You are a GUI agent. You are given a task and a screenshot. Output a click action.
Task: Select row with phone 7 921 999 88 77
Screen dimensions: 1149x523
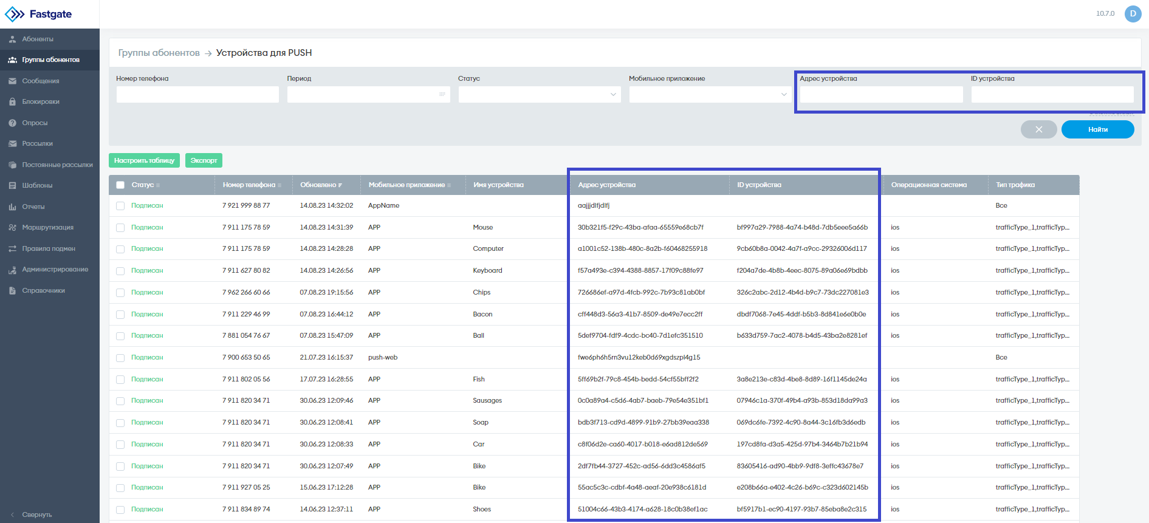click(120, 206)
